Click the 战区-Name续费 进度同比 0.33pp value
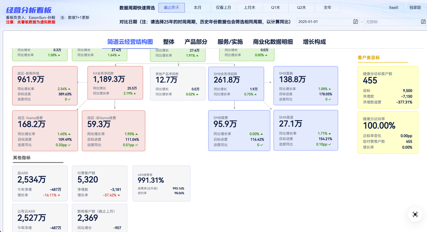The image size is (427, 232). (x=61, y=145)
